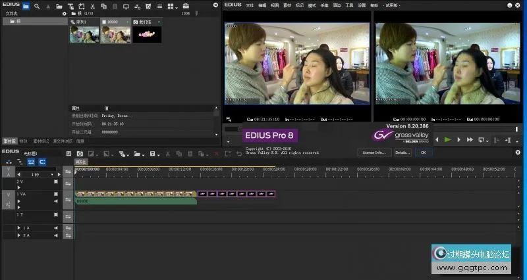Click the Save project disk icon
Screen dimensions: 527x280
pos(153,153)
